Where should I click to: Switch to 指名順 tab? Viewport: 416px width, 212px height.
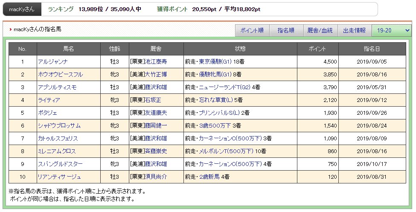click(286, 31)
